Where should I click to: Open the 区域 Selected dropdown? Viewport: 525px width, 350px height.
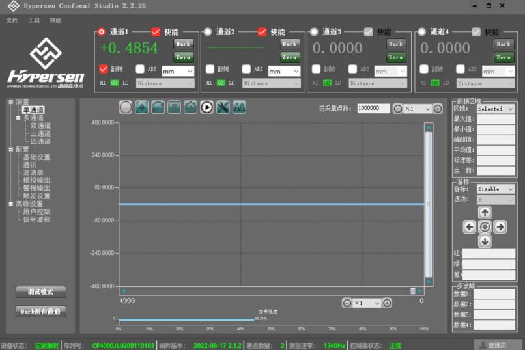(x=496, y=109)
